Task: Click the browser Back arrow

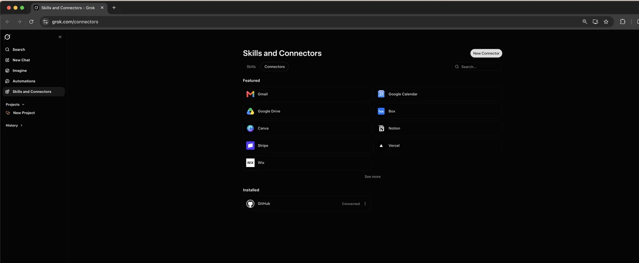Action: coord(8,22)
